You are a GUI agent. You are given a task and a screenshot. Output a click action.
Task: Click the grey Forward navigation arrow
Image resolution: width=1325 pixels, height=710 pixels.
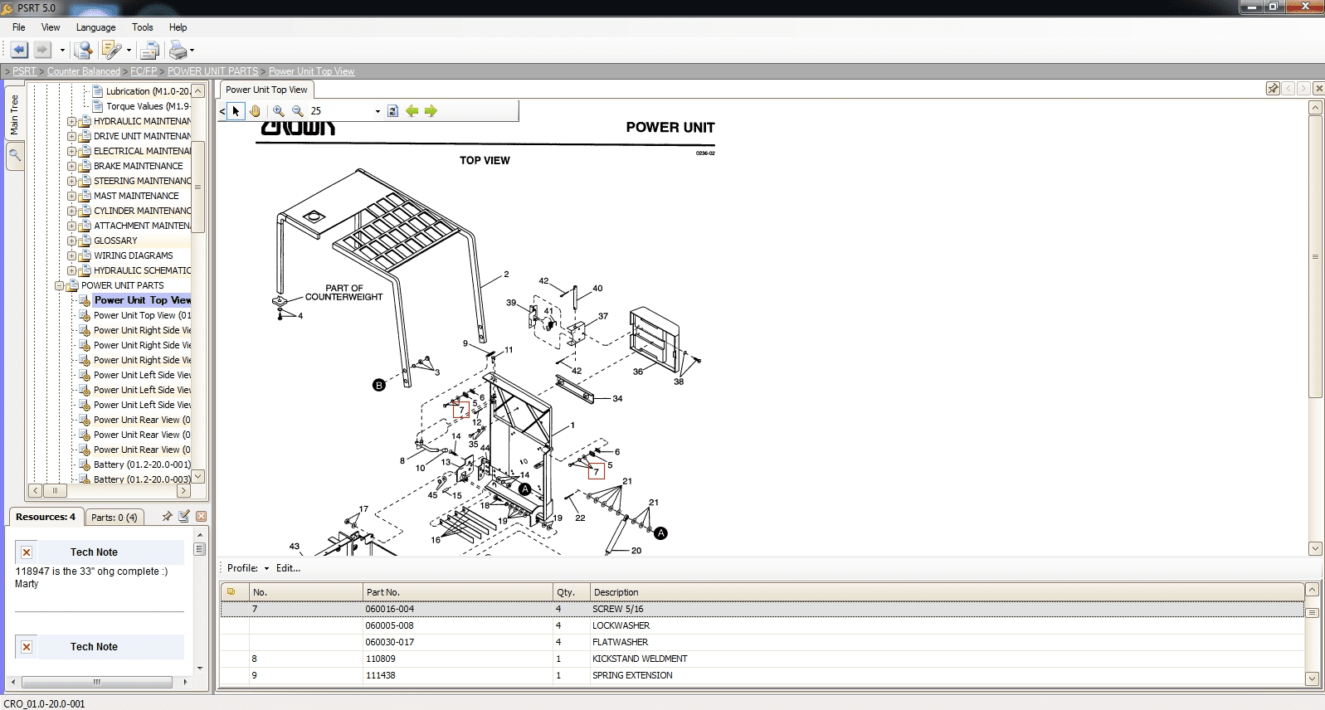pos(42,50)
